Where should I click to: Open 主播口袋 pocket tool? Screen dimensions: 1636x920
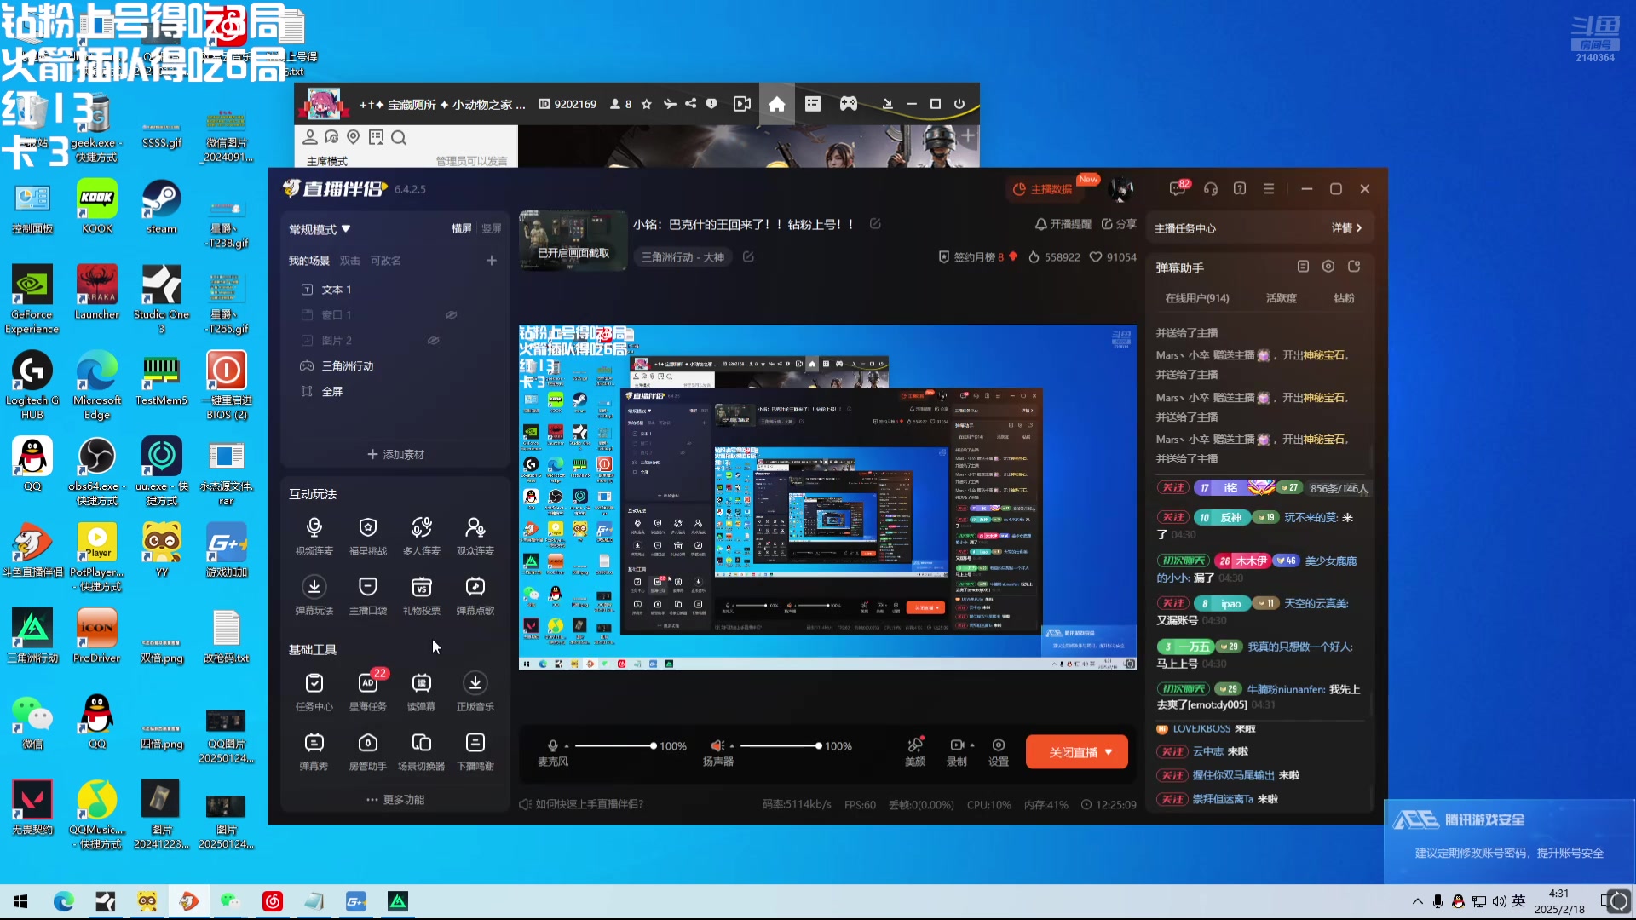coord(367,596)
